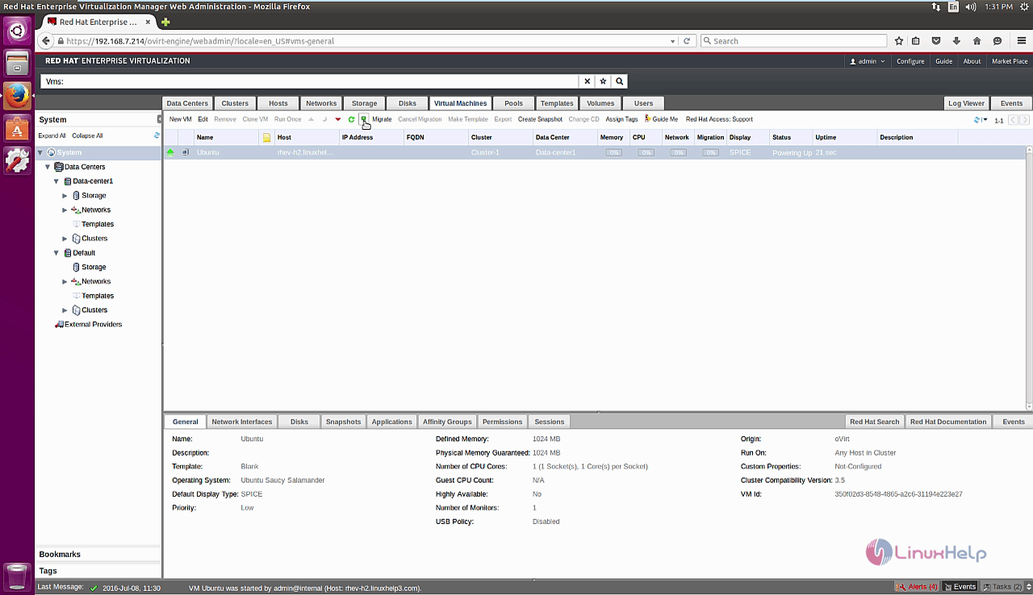Expand Storage under Data-center1
This screenshot has height=595, width=1033.
65,196
